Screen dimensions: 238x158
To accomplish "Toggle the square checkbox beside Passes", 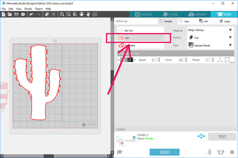I will (227, 60).
